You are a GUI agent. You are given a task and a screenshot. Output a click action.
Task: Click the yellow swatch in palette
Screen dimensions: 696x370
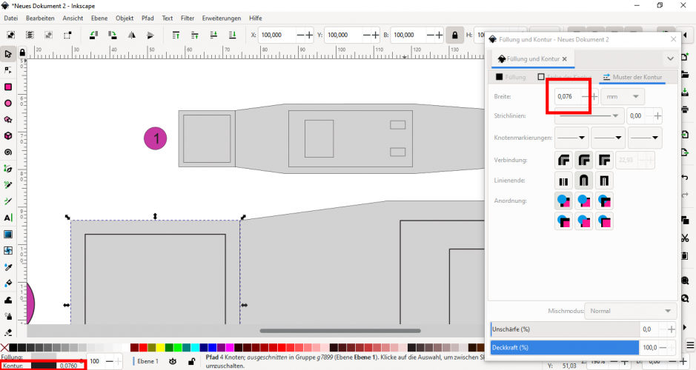(x=160, y=348)
